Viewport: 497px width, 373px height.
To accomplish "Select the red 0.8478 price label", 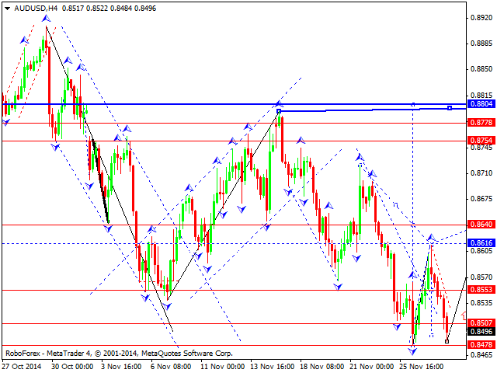I will pyautogui.click(x=481, y=345).
